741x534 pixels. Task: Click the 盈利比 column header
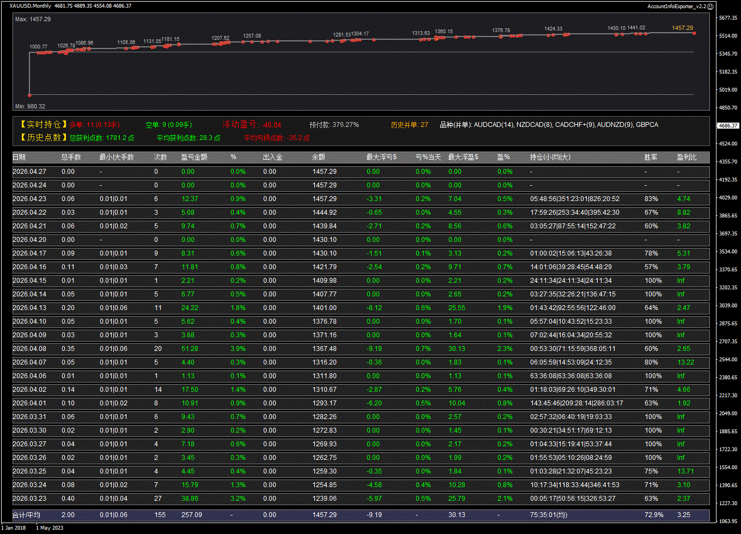(x=687, y=157)
